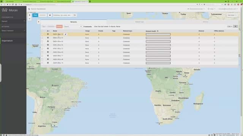
Task: Click the Cisco Meraki logo
Action: pos(10,10)
